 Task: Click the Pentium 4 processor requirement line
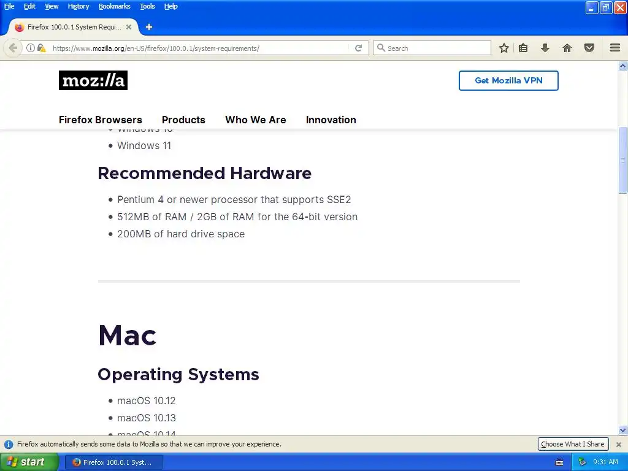234,199
